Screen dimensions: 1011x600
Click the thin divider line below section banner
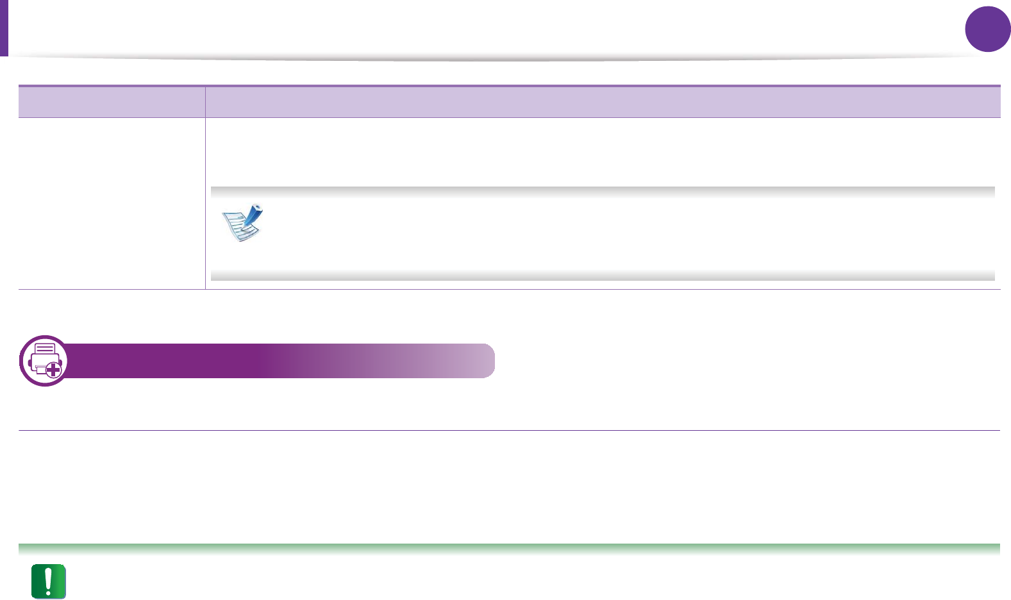(x=509, y=430)
